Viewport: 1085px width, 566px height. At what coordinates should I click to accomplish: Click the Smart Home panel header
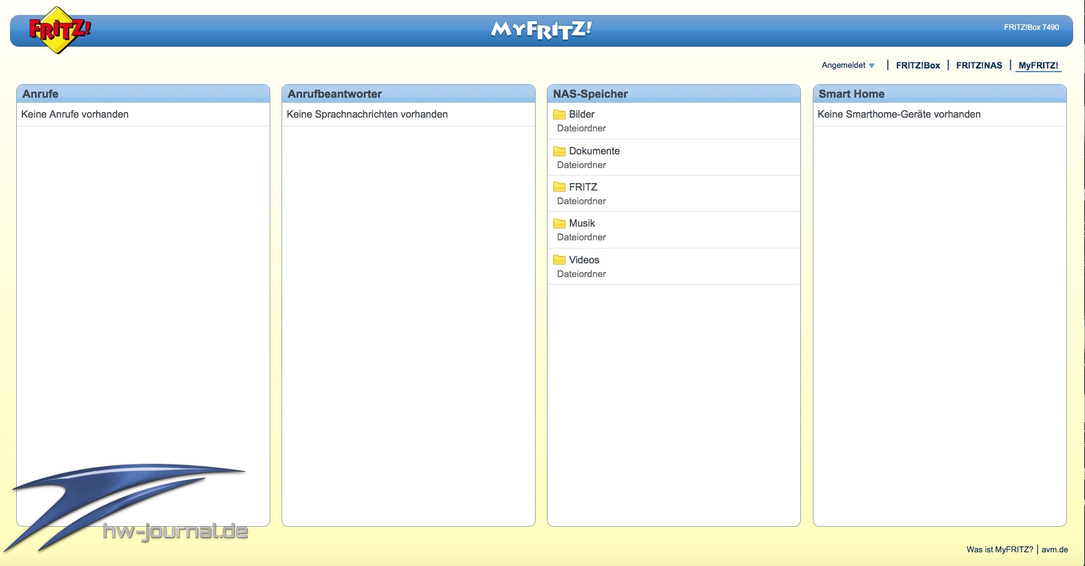[939, 94]
